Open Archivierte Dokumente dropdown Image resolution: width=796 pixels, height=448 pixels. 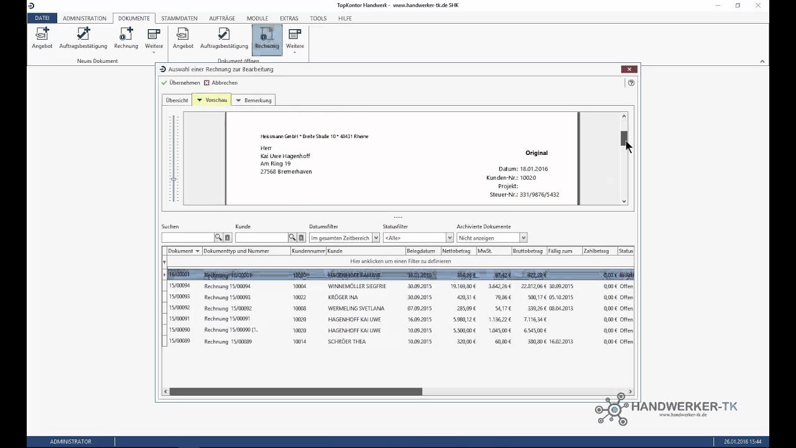pos(523,238)
